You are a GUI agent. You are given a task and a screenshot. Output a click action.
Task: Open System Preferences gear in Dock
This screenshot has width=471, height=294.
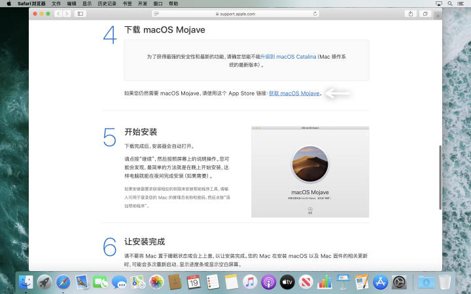399,282
